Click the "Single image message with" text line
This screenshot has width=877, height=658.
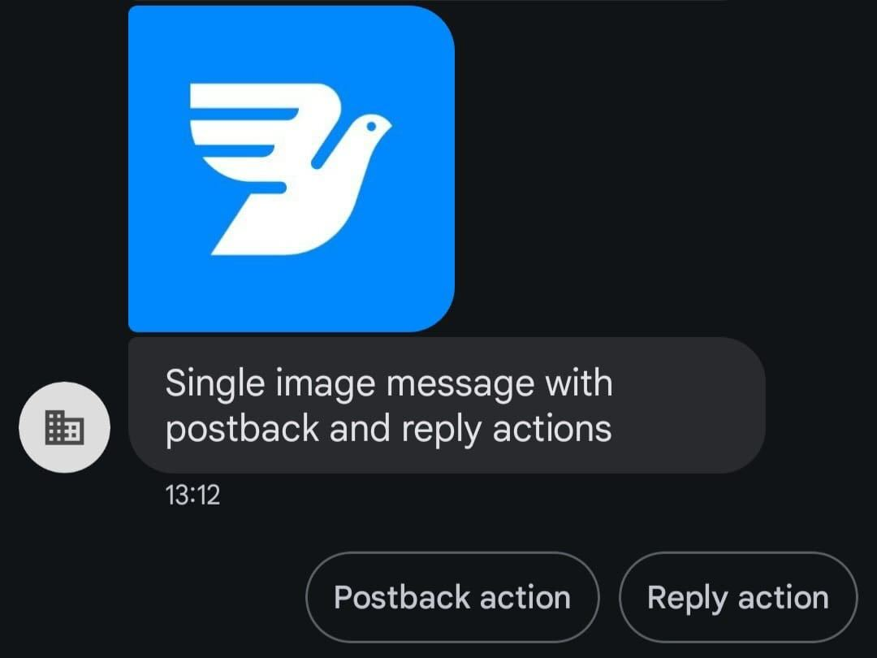coord(389,383)
